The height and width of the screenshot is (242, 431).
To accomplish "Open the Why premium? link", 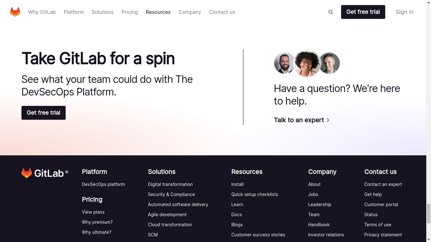I will pos(97,222).
